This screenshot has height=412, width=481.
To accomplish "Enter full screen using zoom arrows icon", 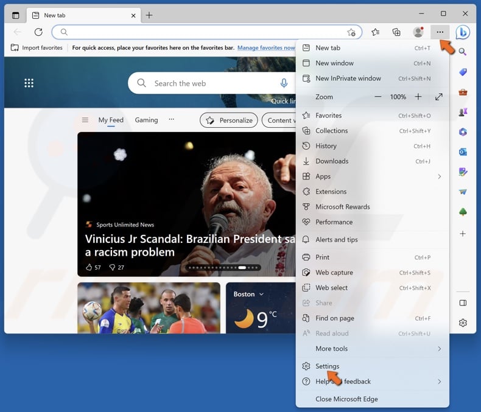I will (x=439, y=97).
